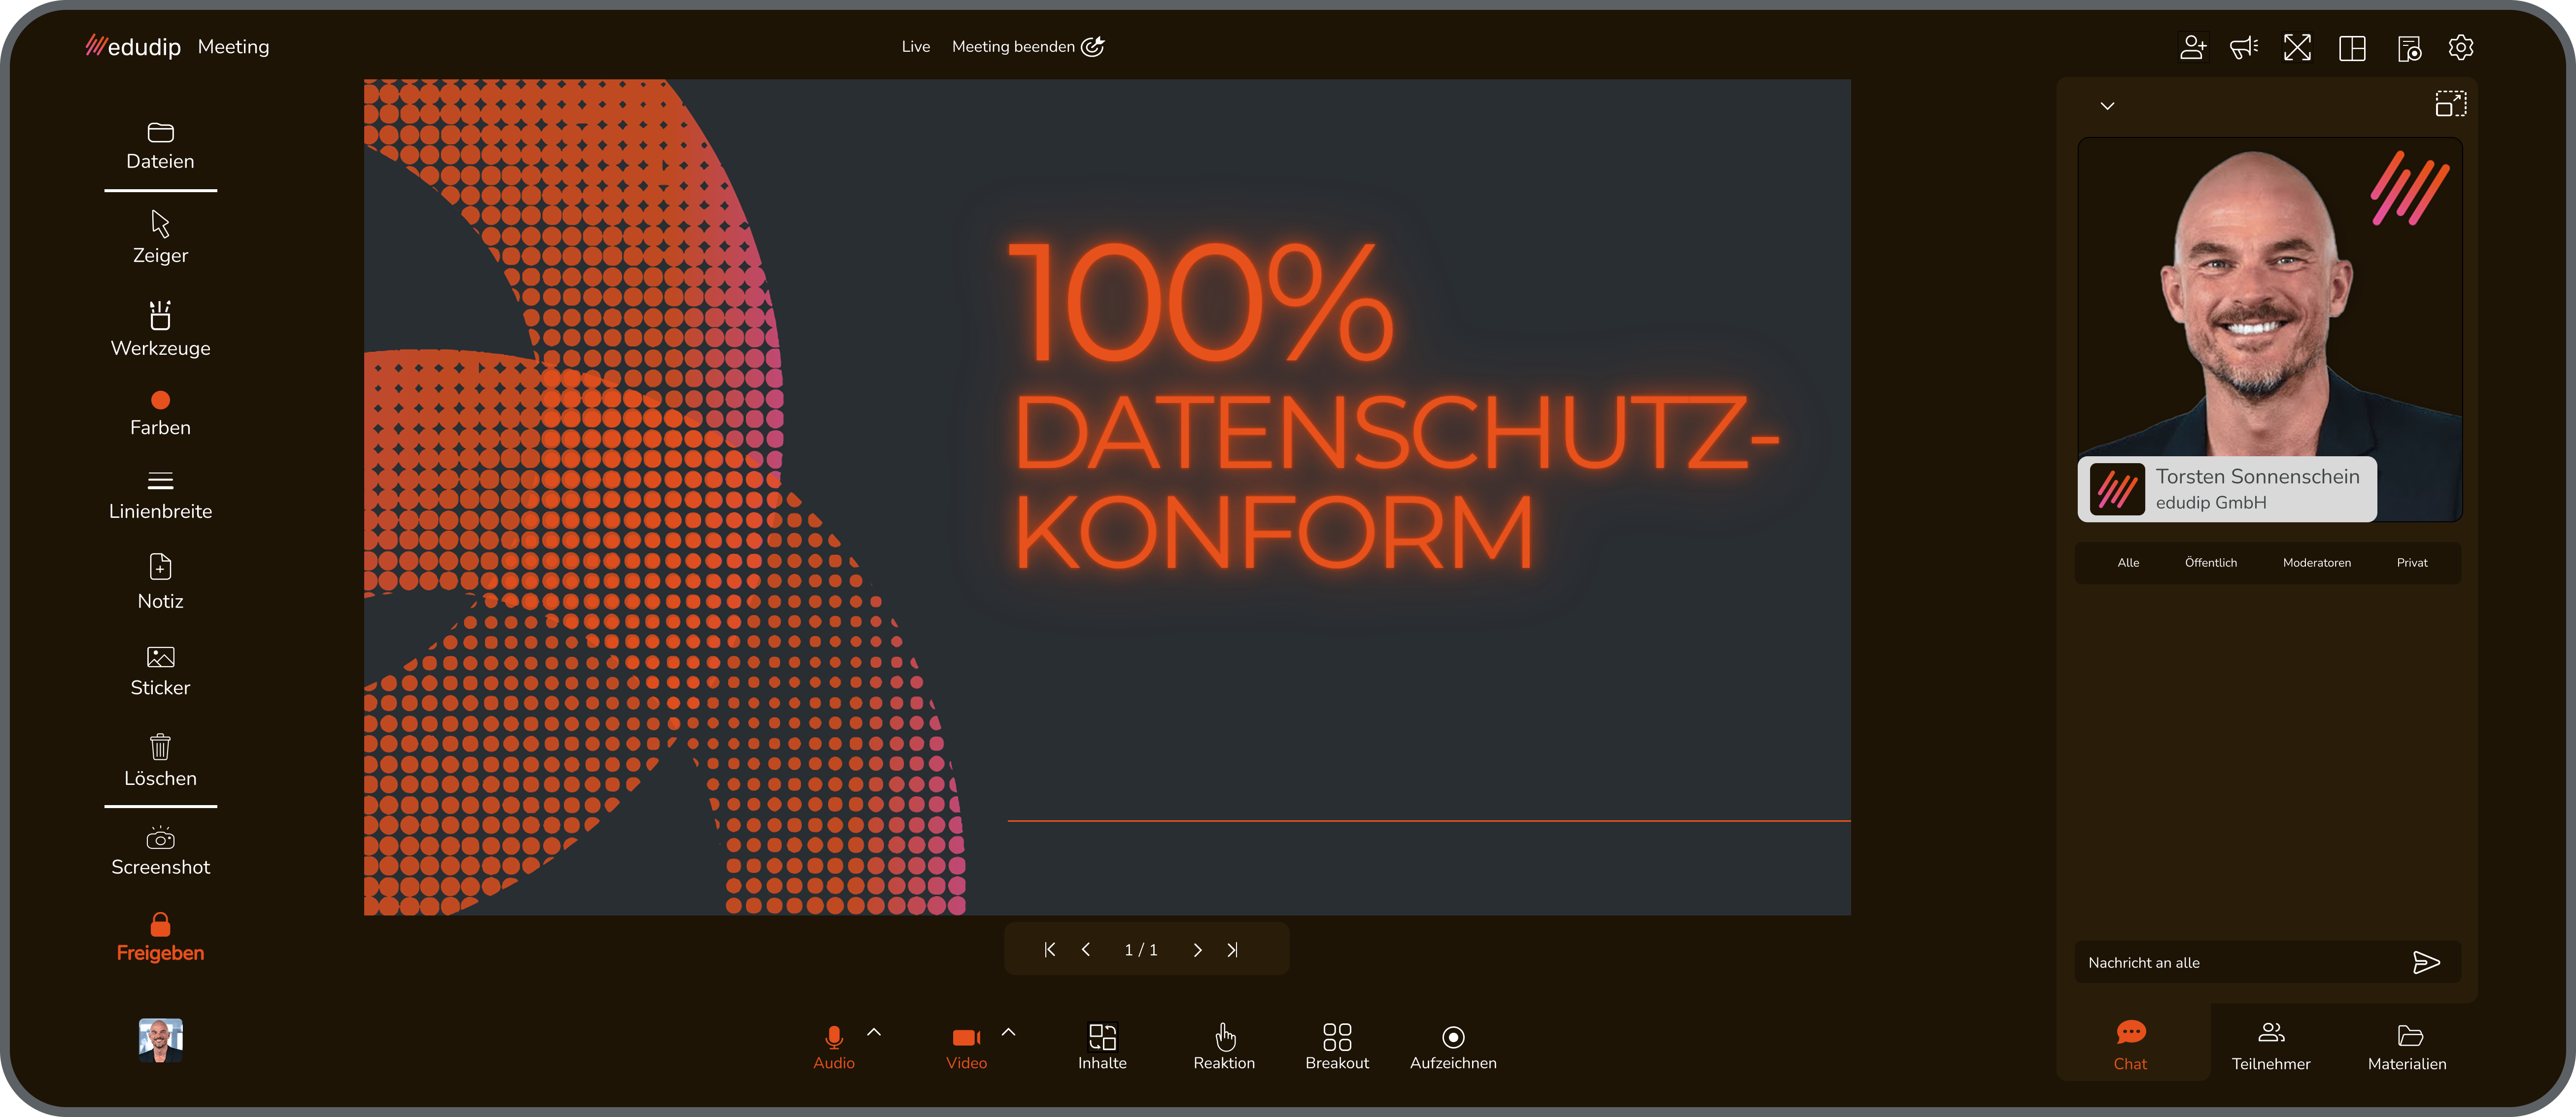
Task: Collapse the video panel chevron
Action: pos(2107,105)
